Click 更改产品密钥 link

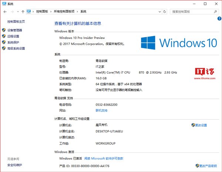coord(208,166)
